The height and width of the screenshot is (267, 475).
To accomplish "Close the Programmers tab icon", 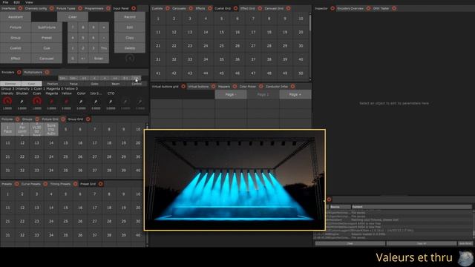I will (x=108, y=8).
